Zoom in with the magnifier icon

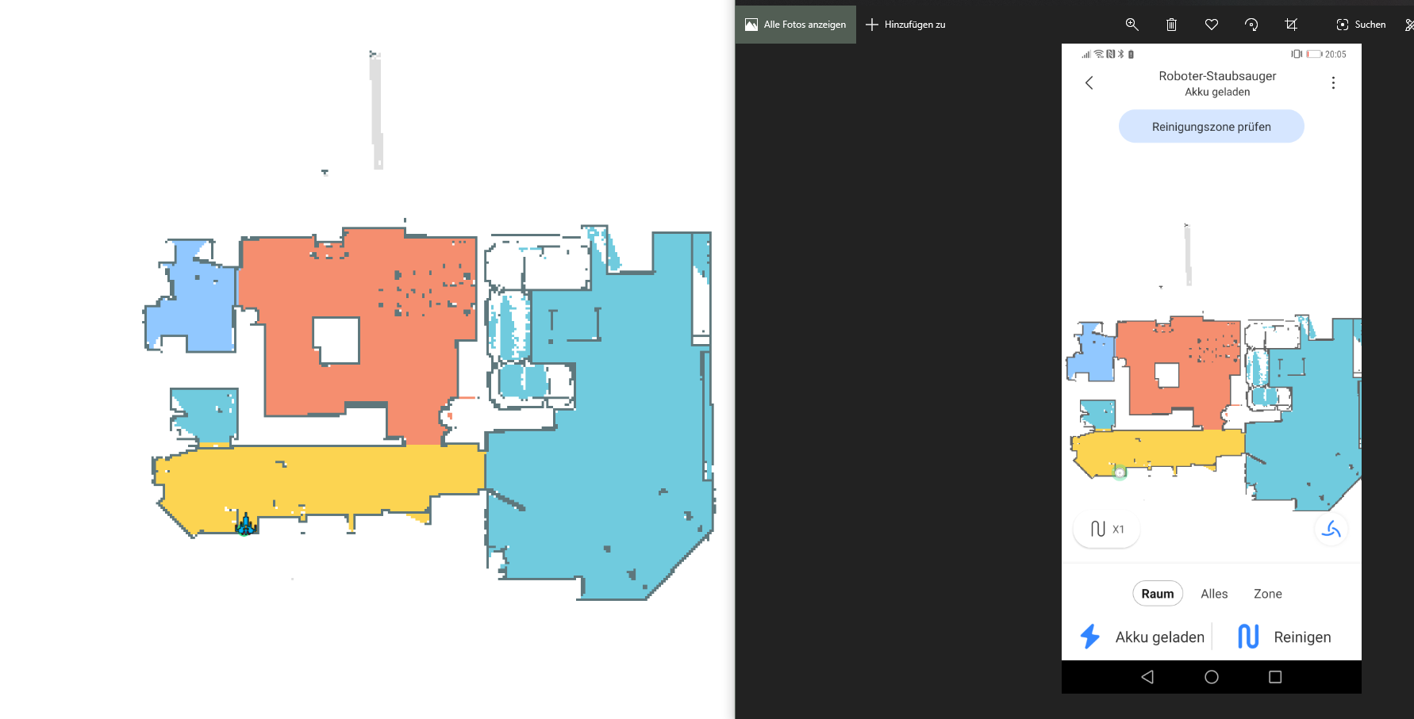(1132, 25)
